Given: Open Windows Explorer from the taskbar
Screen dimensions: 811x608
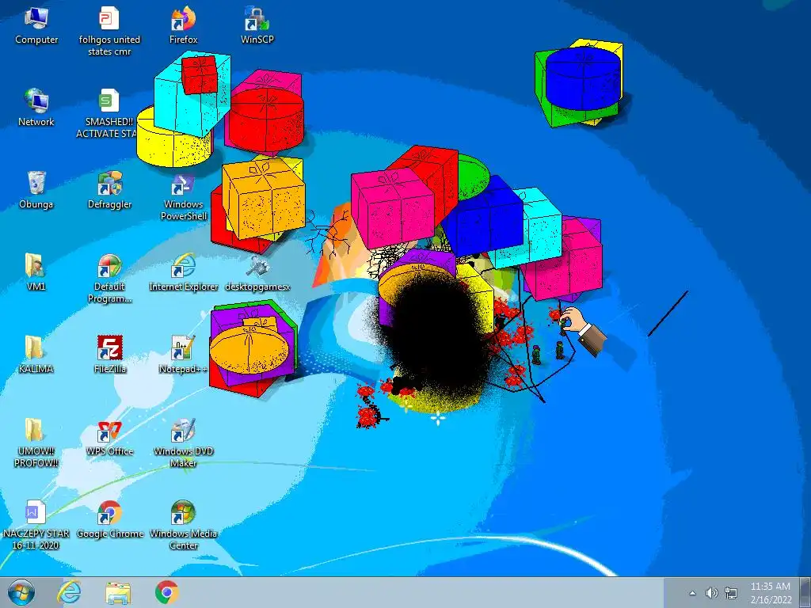Looking at the screenshot, I should point(118,592).
